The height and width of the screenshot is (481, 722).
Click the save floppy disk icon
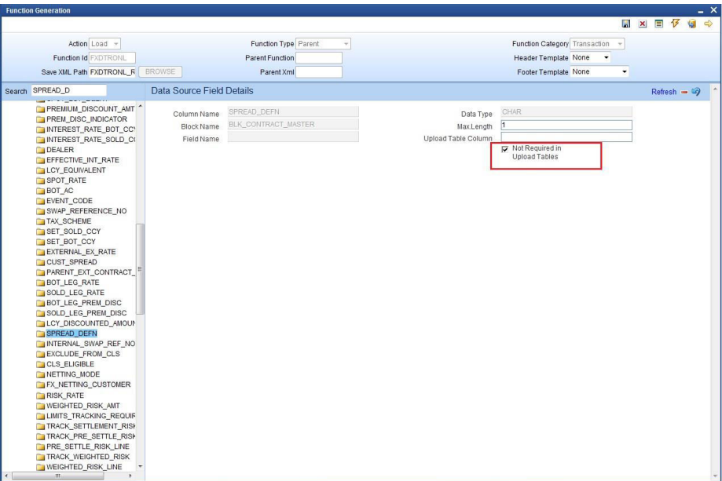point(626,24)
